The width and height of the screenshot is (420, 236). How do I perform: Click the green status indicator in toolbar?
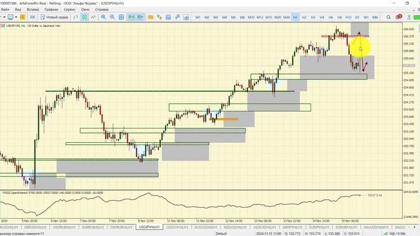tap(417, 17)
